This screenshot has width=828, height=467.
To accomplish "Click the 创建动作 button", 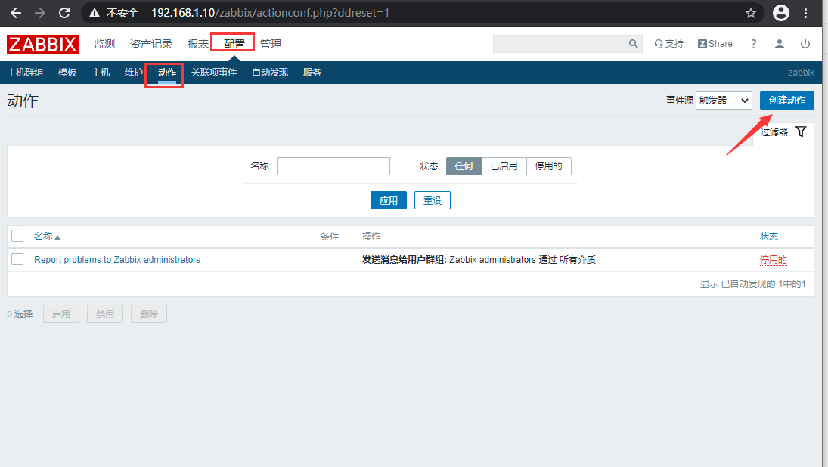I will (x=787, y=101).
